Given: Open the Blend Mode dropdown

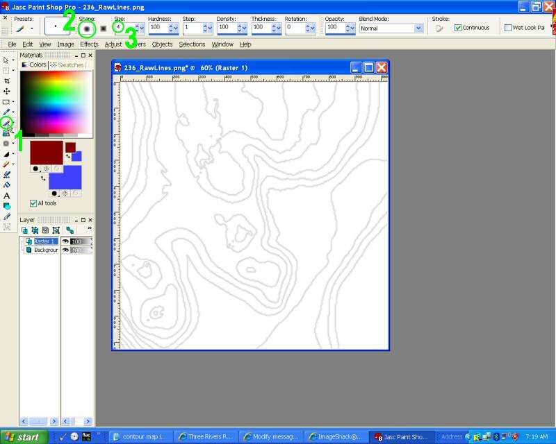Looking at the screenshot, I should point(418,28).
